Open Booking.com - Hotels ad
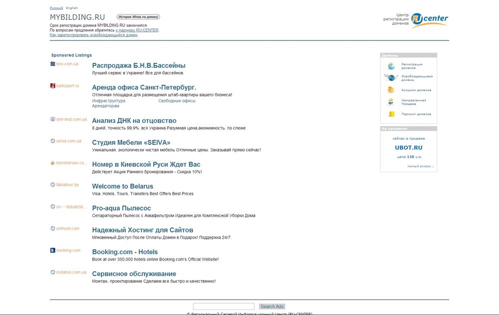Viewport: 499px width, 315px height. pyautogui.click(x=125, y=252)
